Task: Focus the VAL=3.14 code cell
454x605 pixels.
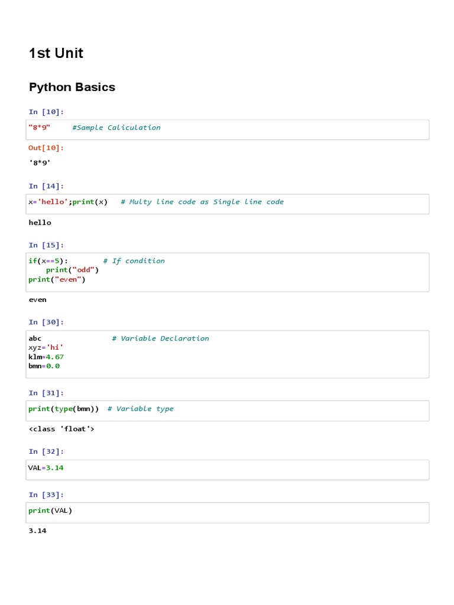Action: point(228,470)
